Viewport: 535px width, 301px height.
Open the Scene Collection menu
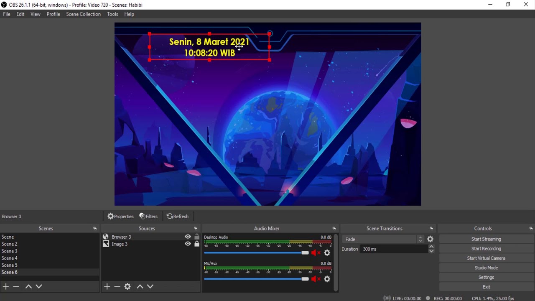[x=84, y=14]
